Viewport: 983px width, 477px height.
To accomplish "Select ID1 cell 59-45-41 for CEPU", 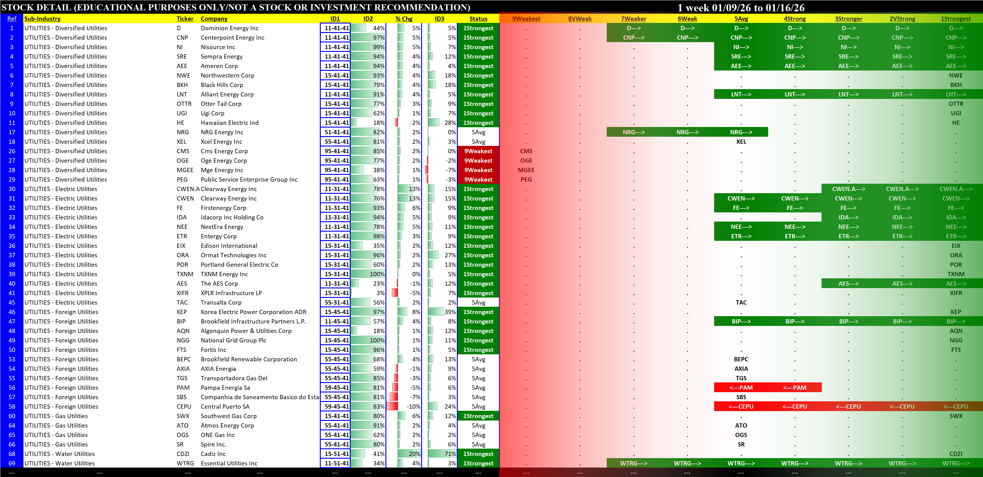I will pyautogui.click(x=336, y=407).
